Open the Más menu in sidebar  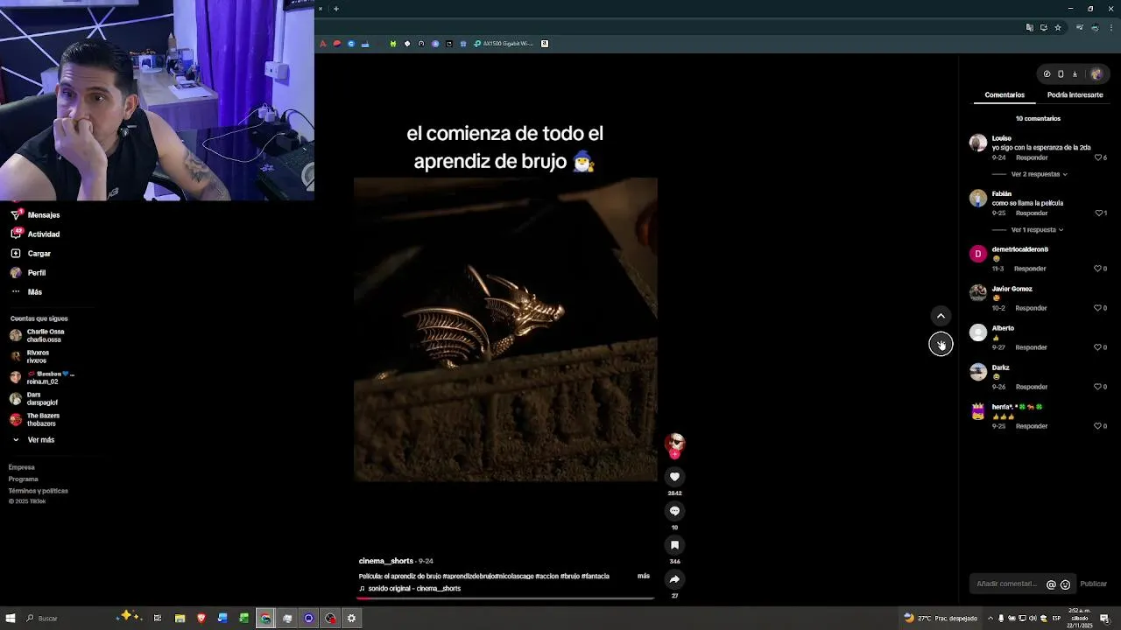pyautogui.click(x=26, y=292)
